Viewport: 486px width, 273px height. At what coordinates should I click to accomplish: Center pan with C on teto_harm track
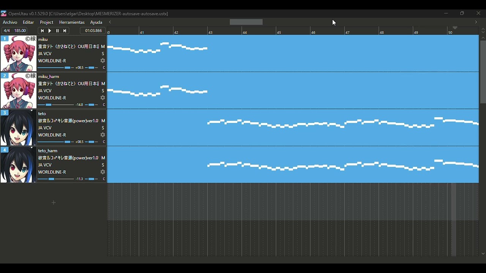click(x=104, y=179)
